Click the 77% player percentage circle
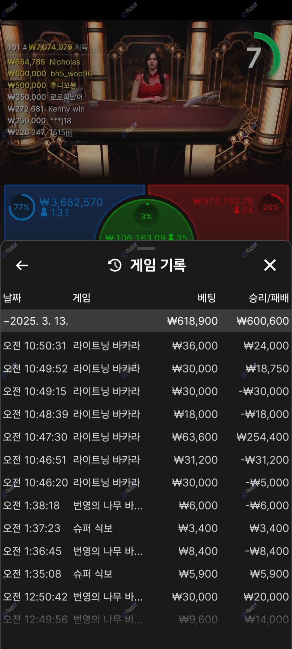This screenshot has width=292, height=649. [x=22, y=207]
